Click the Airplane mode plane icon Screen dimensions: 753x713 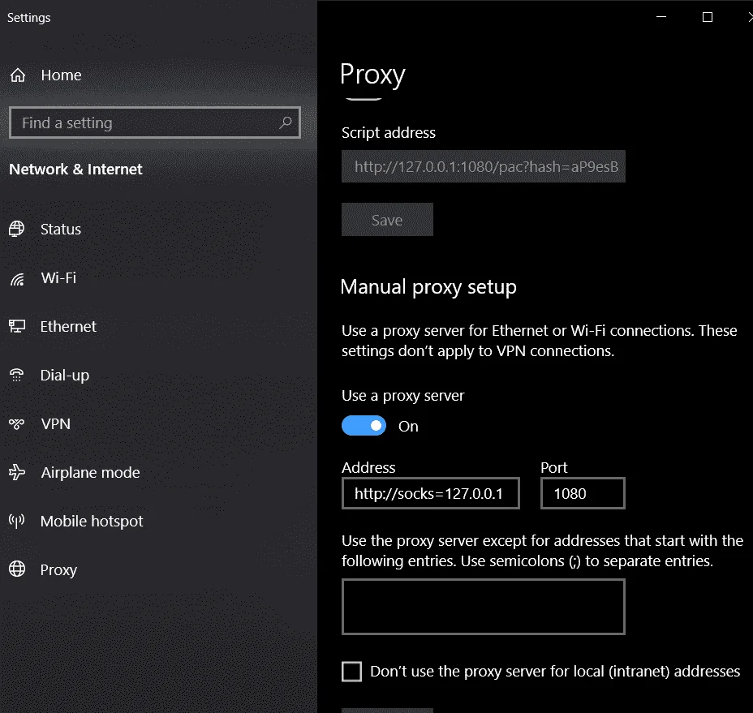[17, 472]
